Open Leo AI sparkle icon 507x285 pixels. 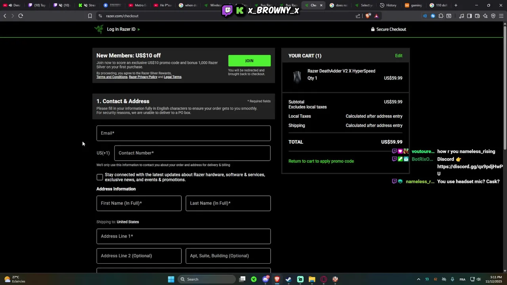coord(485,16)
